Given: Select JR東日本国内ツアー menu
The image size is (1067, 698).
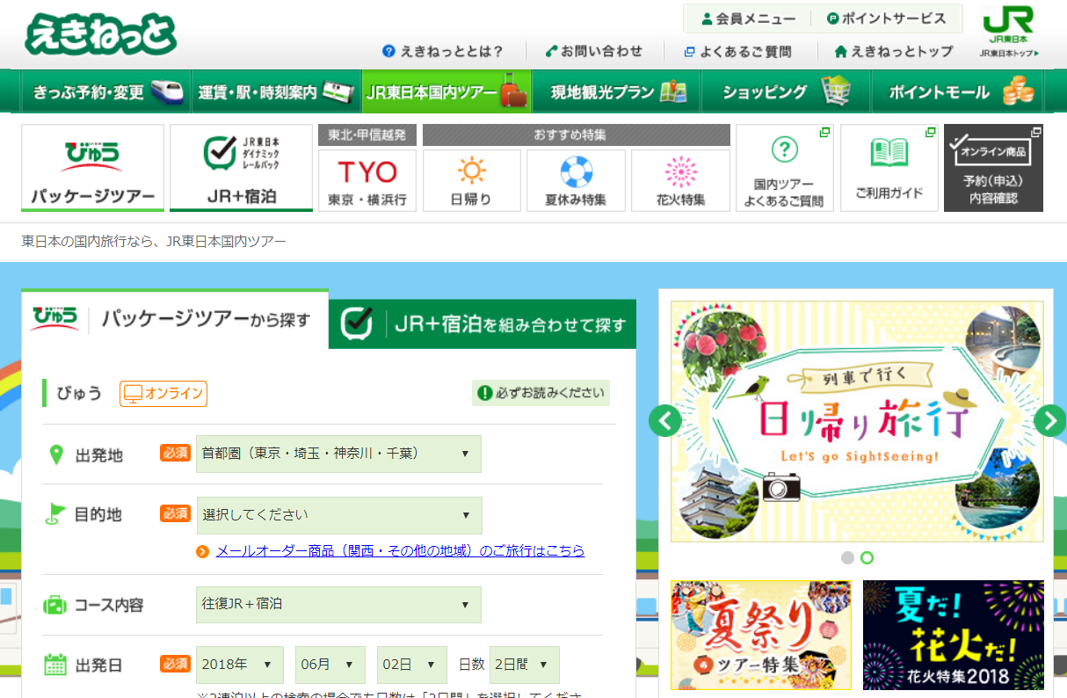Looking at the screenshot, I should [x=446, y=91].
